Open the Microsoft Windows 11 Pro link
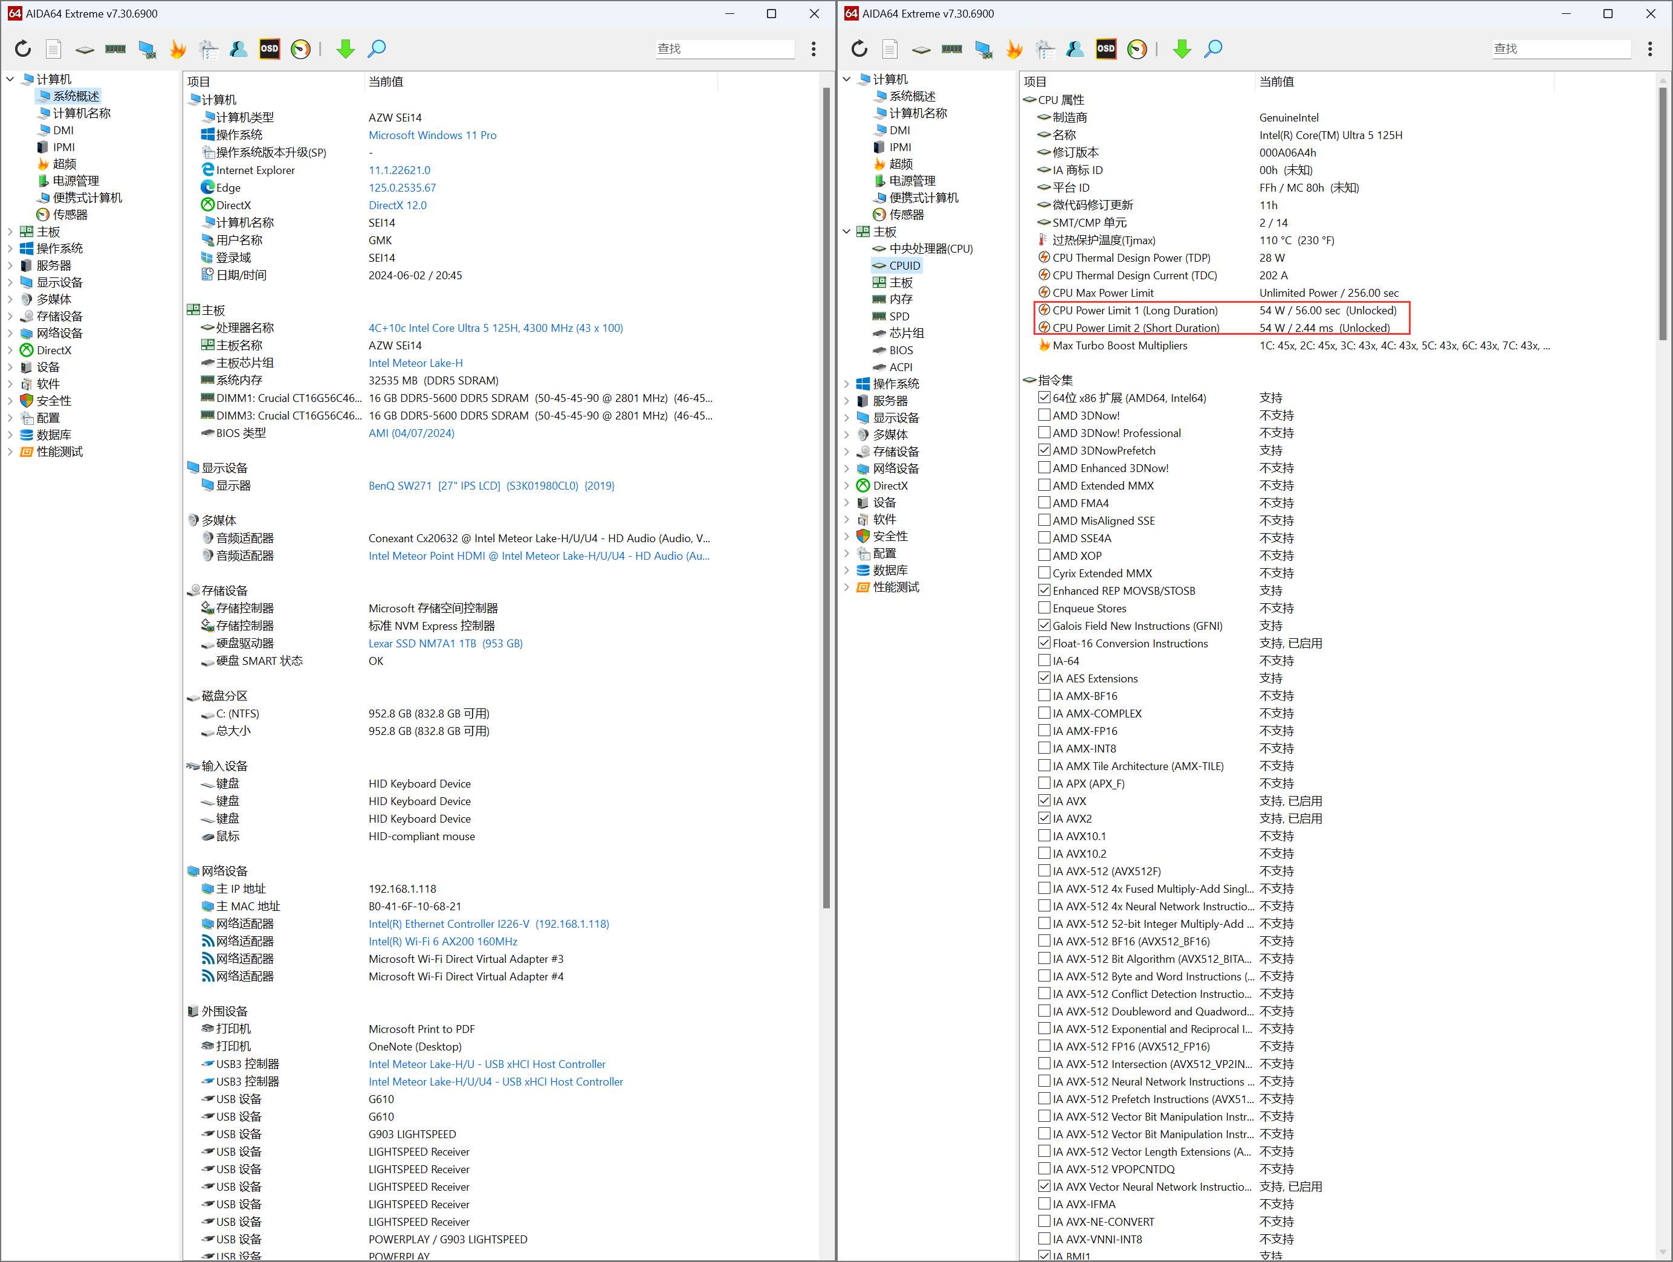The image size is (1673, 1262). coord(432,135)
